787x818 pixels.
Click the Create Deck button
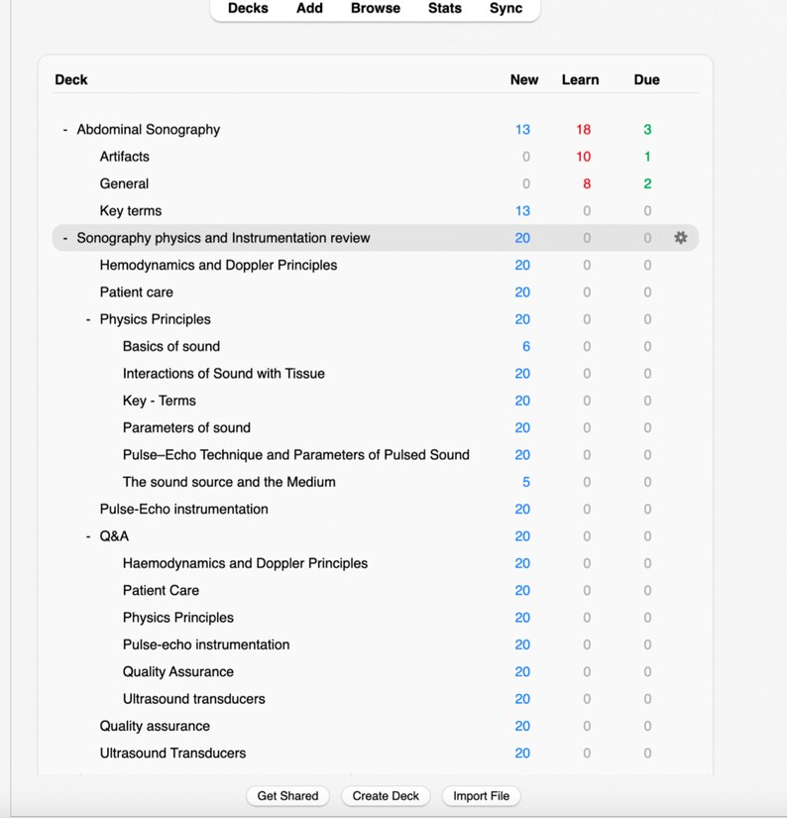386,796
